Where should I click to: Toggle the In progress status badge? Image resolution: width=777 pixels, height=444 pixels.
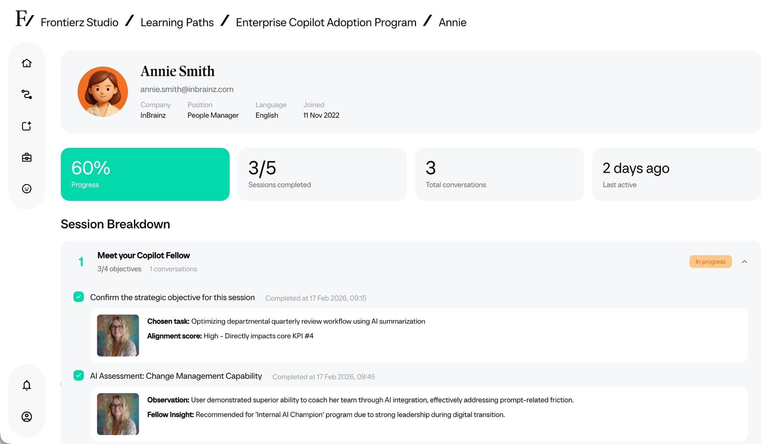pyautogui.click(x=710, y=261)
